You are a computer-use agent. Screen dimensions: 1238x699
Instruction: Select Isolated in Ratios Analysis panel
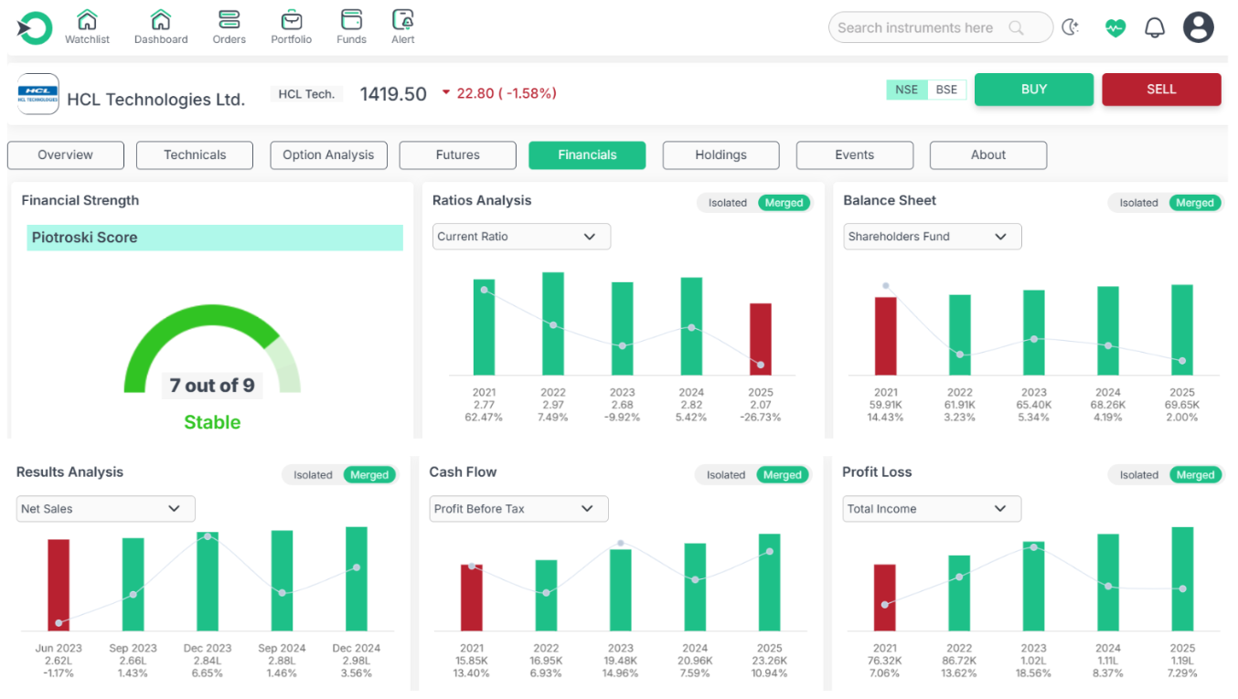point(728,203)
